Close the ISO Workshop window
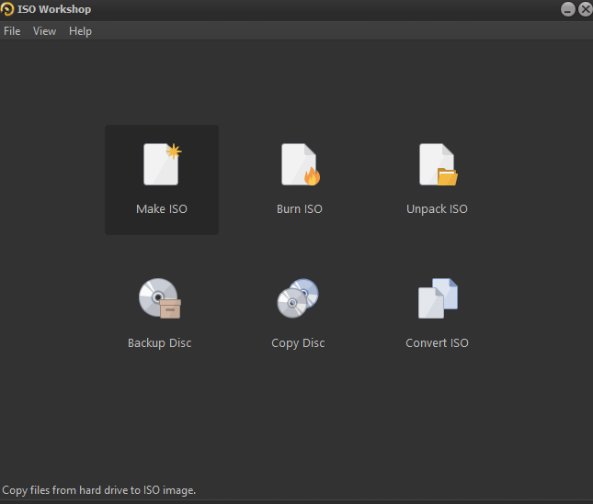 [x=585, y=9]
